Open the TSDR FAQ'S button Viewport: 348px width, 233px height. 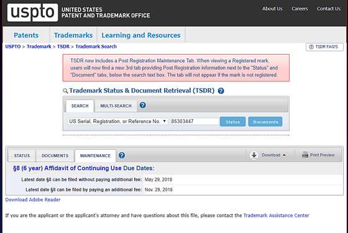324,47
